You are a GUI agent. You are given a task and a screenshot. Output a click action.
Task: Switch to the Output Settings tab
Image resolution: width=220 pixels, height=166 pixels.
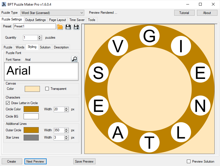(x=35, y=20)
